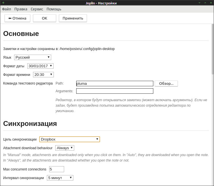The height and width of the screenshot is (186, 214).
Task: Click the green plus icon in title bar
Action: [3, 3]
